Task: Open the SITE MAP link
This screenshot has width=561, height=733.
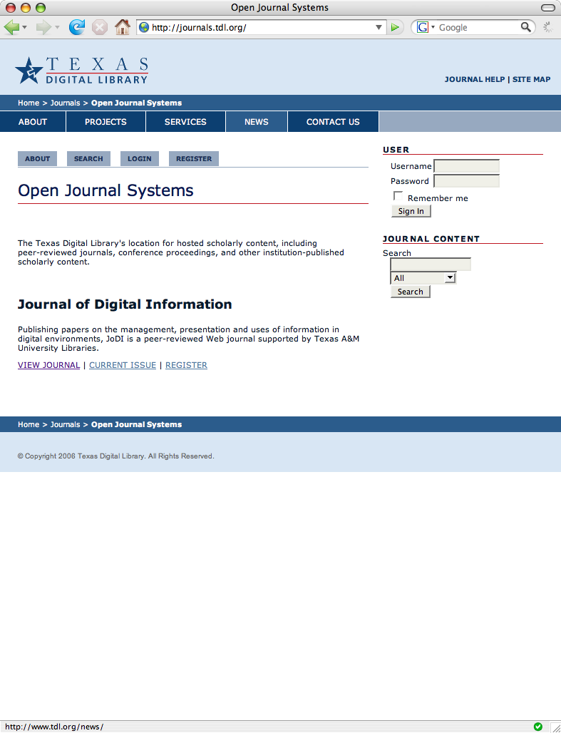Action: [532, 79]
